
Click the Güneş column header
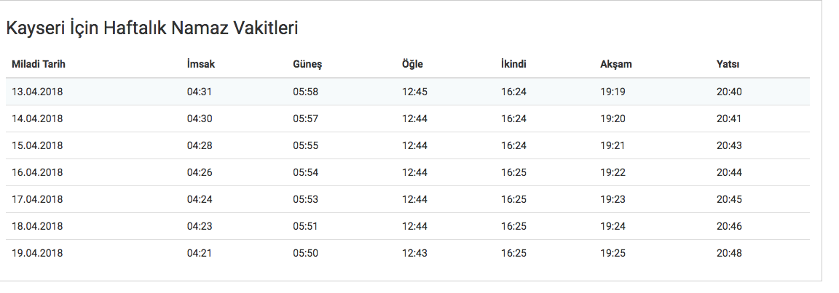pyautogui.click(x=307, y=64)
